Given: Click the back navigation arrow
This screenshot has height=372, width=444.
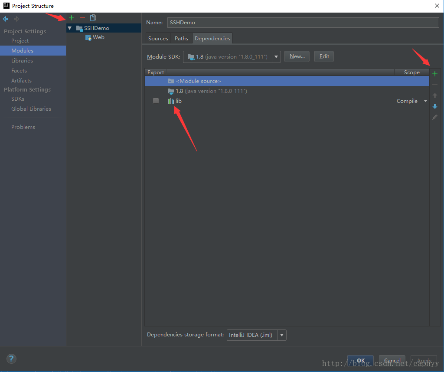Looking at the screenshot, I should click(x=6, y=19).
